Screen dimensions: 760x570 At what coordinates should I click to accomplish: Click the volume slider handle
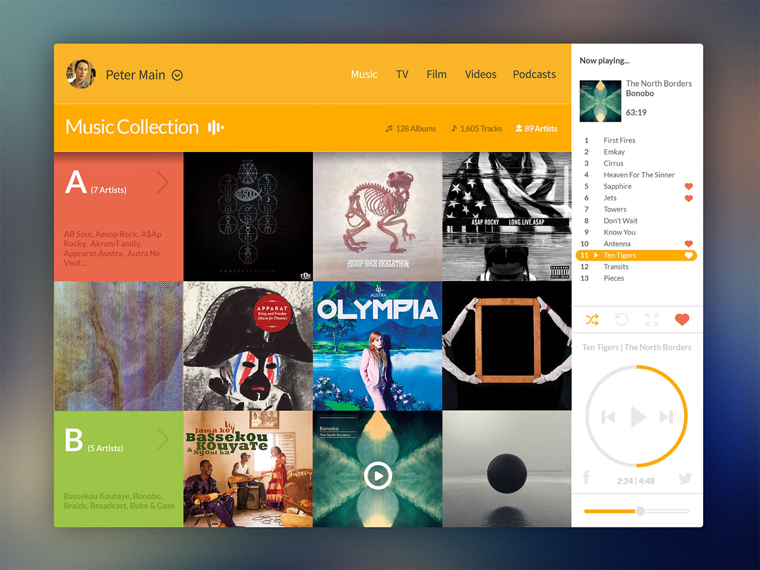[640, 511]
